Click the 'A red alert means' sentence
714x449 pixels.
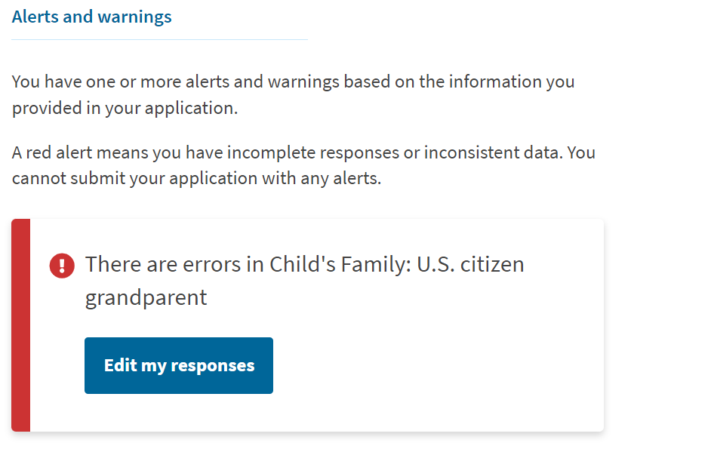pos(303,165)
